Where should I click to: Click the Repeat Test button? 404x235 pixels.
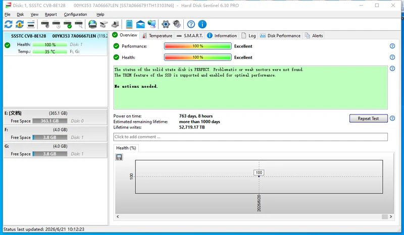369,119
